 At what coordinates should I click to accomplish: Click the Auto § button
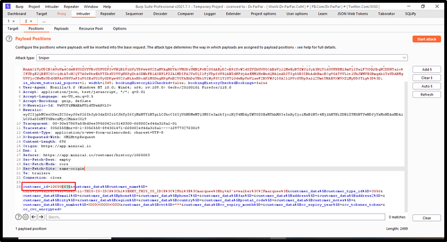(427, 86)
